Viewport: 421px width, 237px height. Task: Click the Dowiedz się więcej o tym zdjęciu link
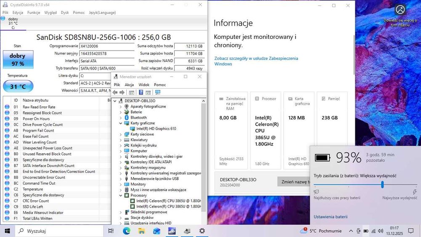pos(400,23)
